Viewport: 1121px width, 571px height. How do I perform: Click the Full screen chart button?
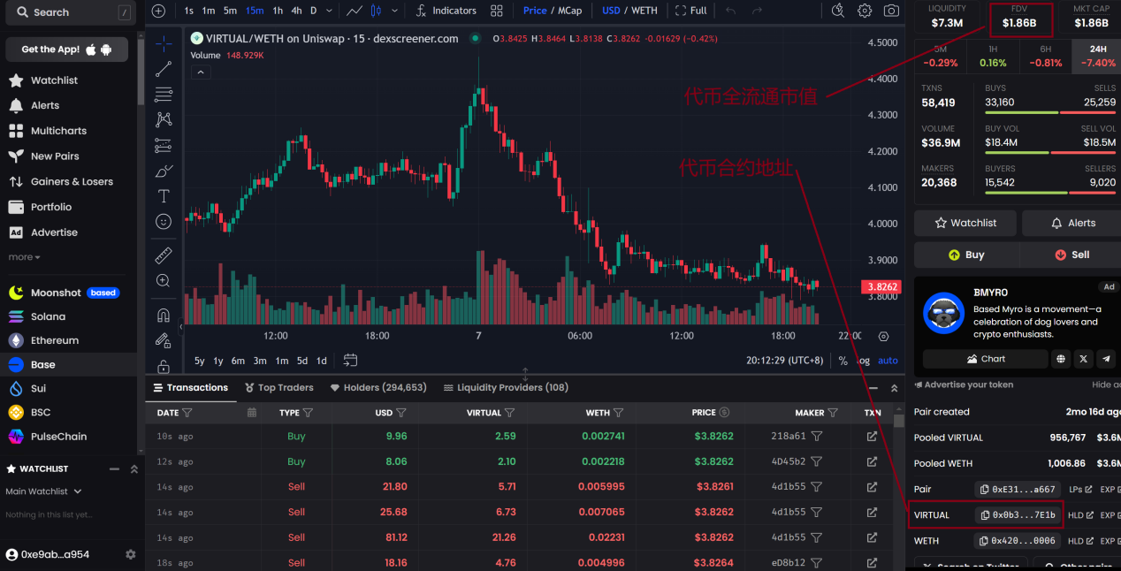690,11
